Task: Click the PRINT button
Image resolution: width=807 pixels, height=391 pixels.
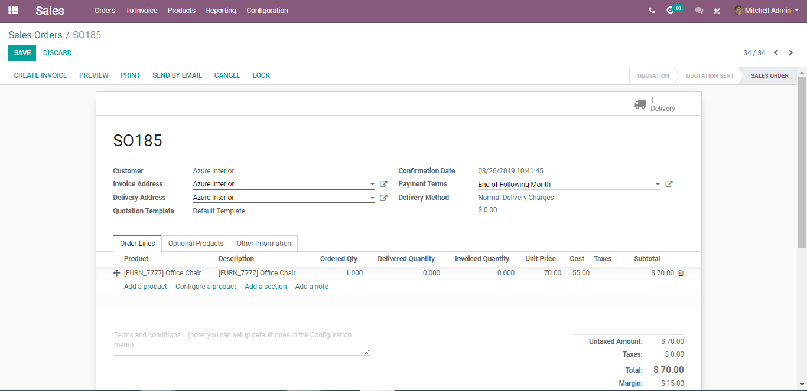Action: pos(131,75)
